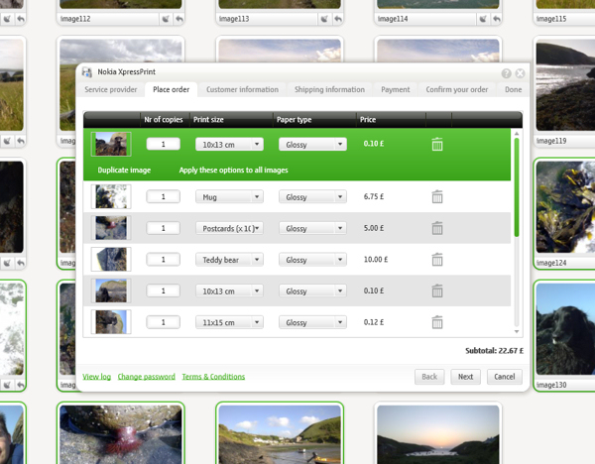Delete the Mug row with trash icon
595x464 pixels.
437,196
